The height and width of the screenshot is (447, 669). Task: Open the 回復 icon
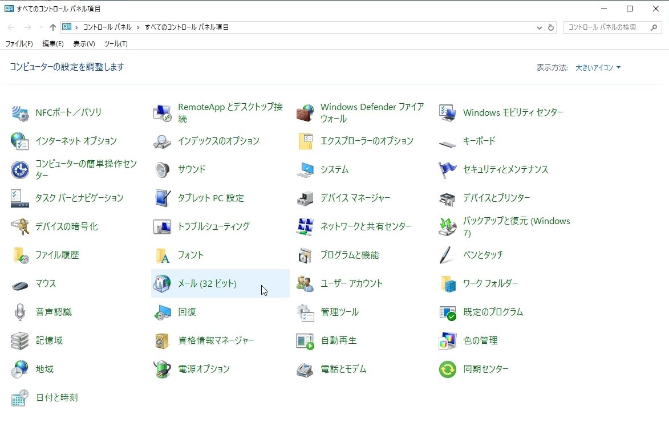[162, 312]
